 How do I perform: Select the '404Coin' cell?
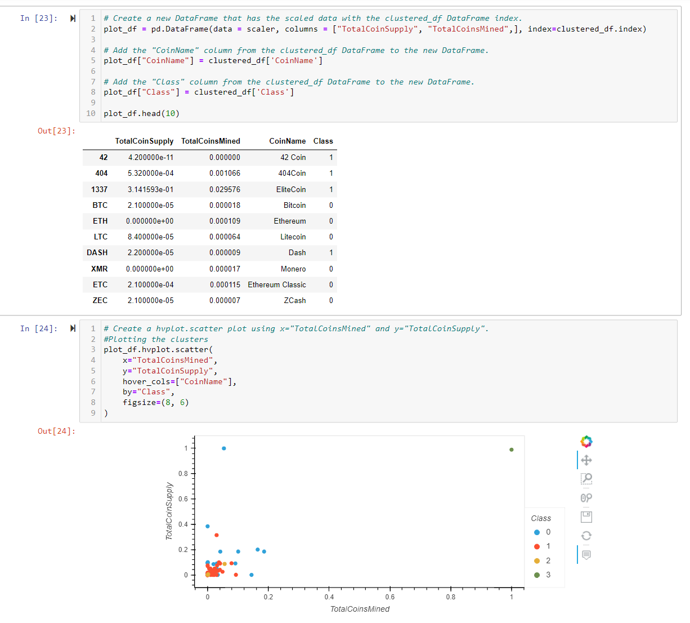[x=292, y=173]
